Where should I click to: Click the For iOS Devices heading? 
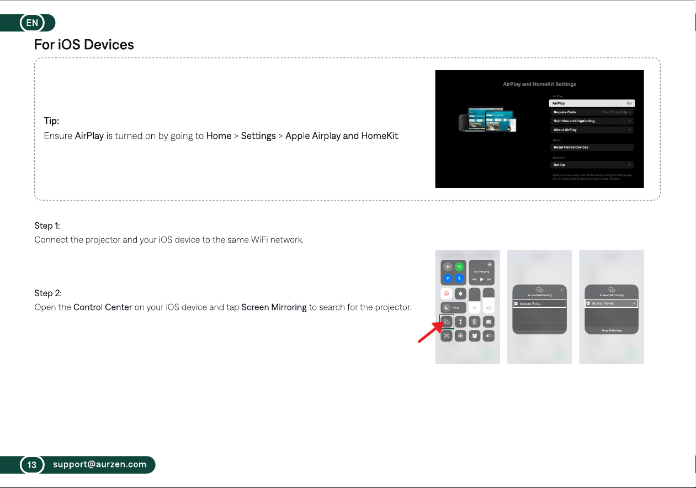pyautogui.click(x=84, y=45)
